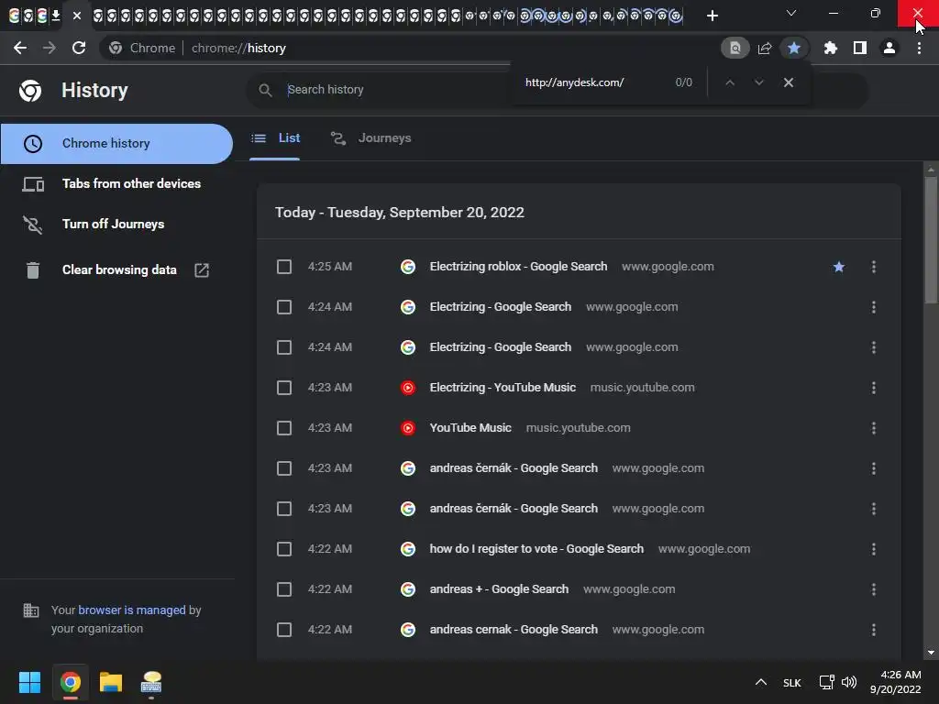
Task: Click the search magnifier icon in History
Action: coord(265,90)
